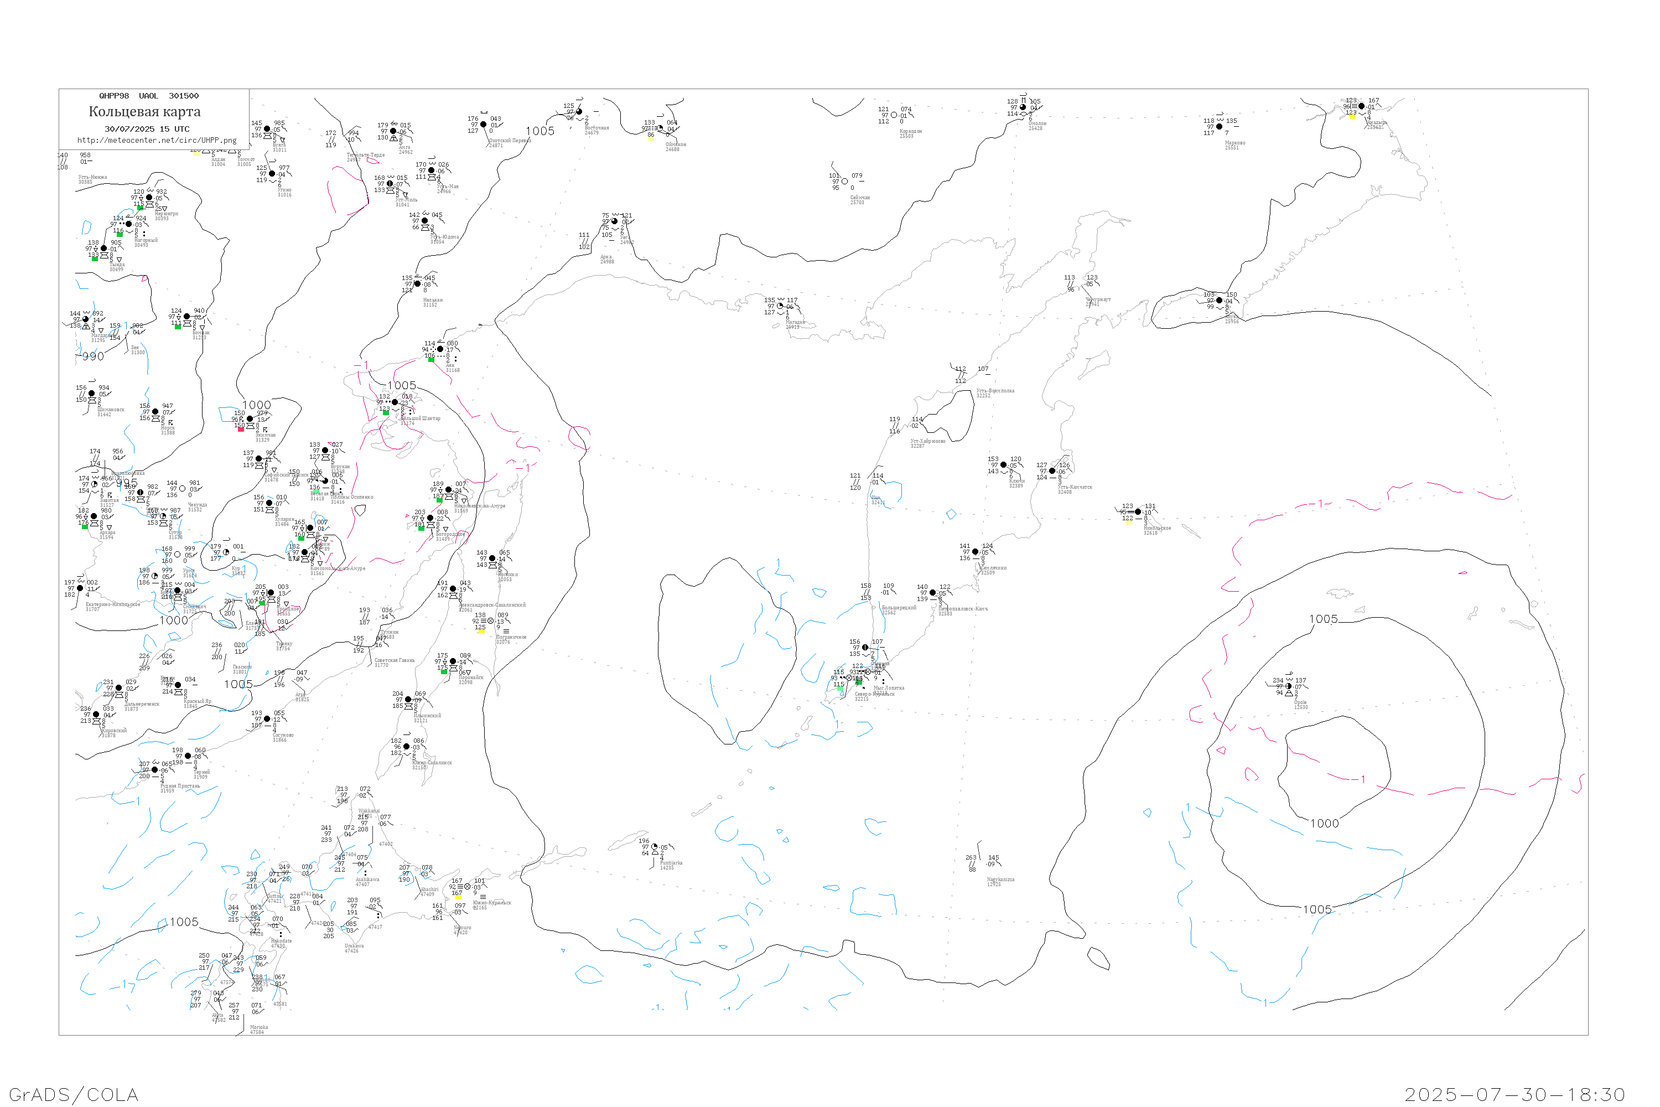The width and height of the screenshot is (1660, 1107).
Task: Click the yellow square at Анадырь station
Action: pyautogui.click(x=1352, y=116)
